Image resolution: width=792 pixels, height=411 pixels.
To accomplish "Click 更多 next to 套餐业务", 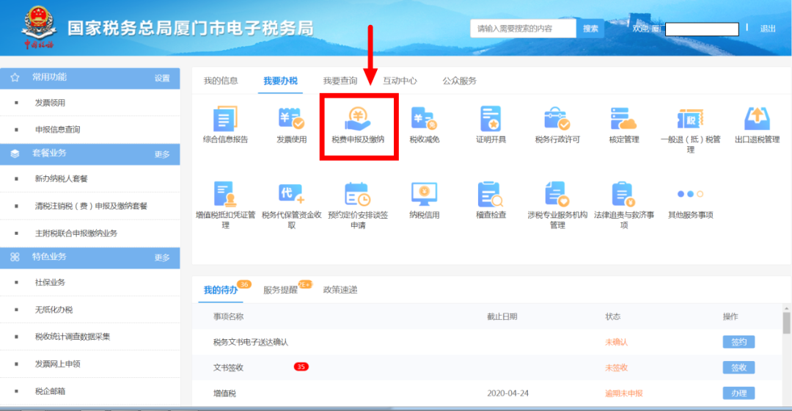I will click(x=162, y=154).
